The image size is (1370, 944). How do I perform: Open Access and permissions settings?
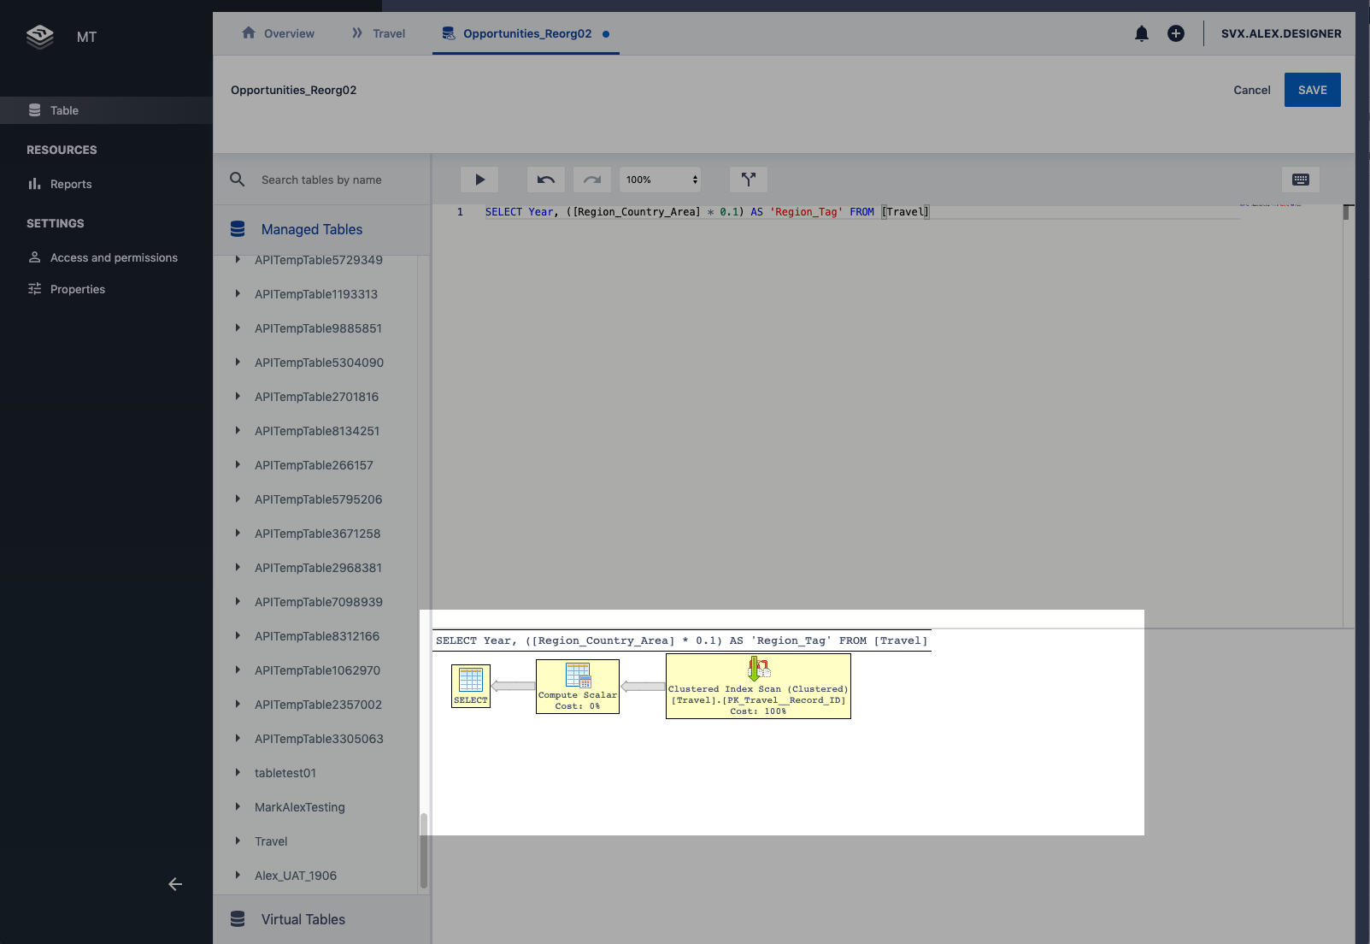114,257
